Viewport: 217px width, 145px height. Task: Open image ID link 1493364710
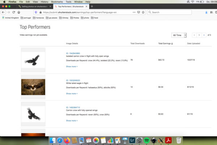(x=73, y=107)
